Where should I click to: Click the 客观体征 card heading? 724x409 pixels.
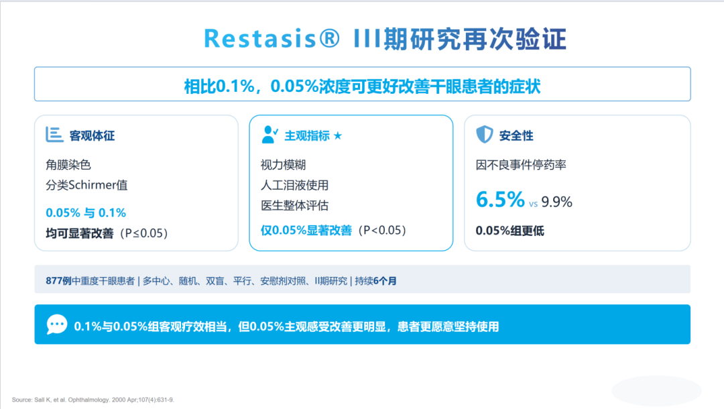click(92, 135)
